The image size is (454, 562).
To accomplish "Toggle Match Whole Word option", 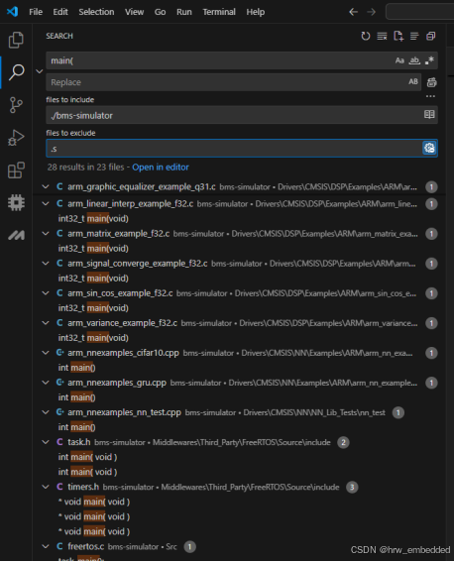I will tap(414, 60).
